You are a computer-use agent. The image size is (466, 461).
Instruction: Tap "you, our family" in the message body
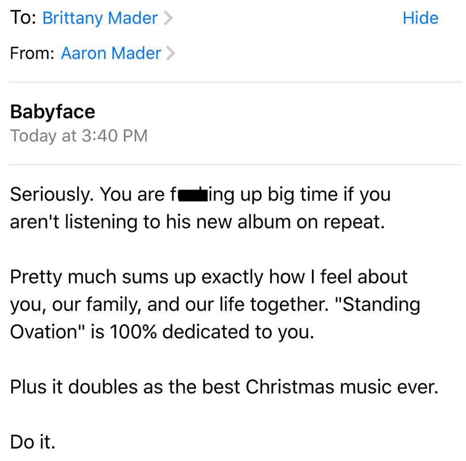[75, 305]
